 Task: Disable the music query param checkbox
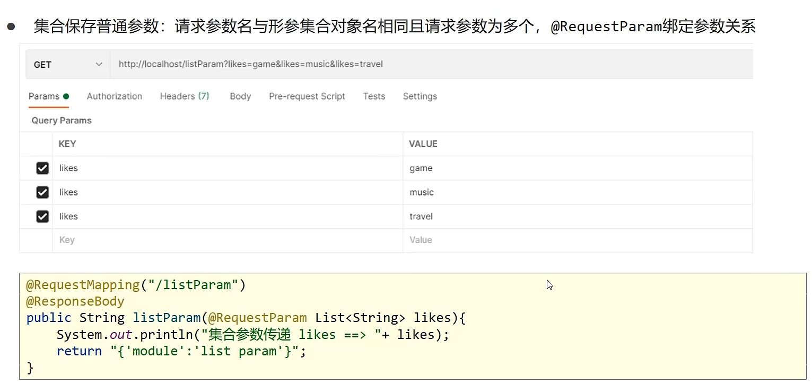42,192
